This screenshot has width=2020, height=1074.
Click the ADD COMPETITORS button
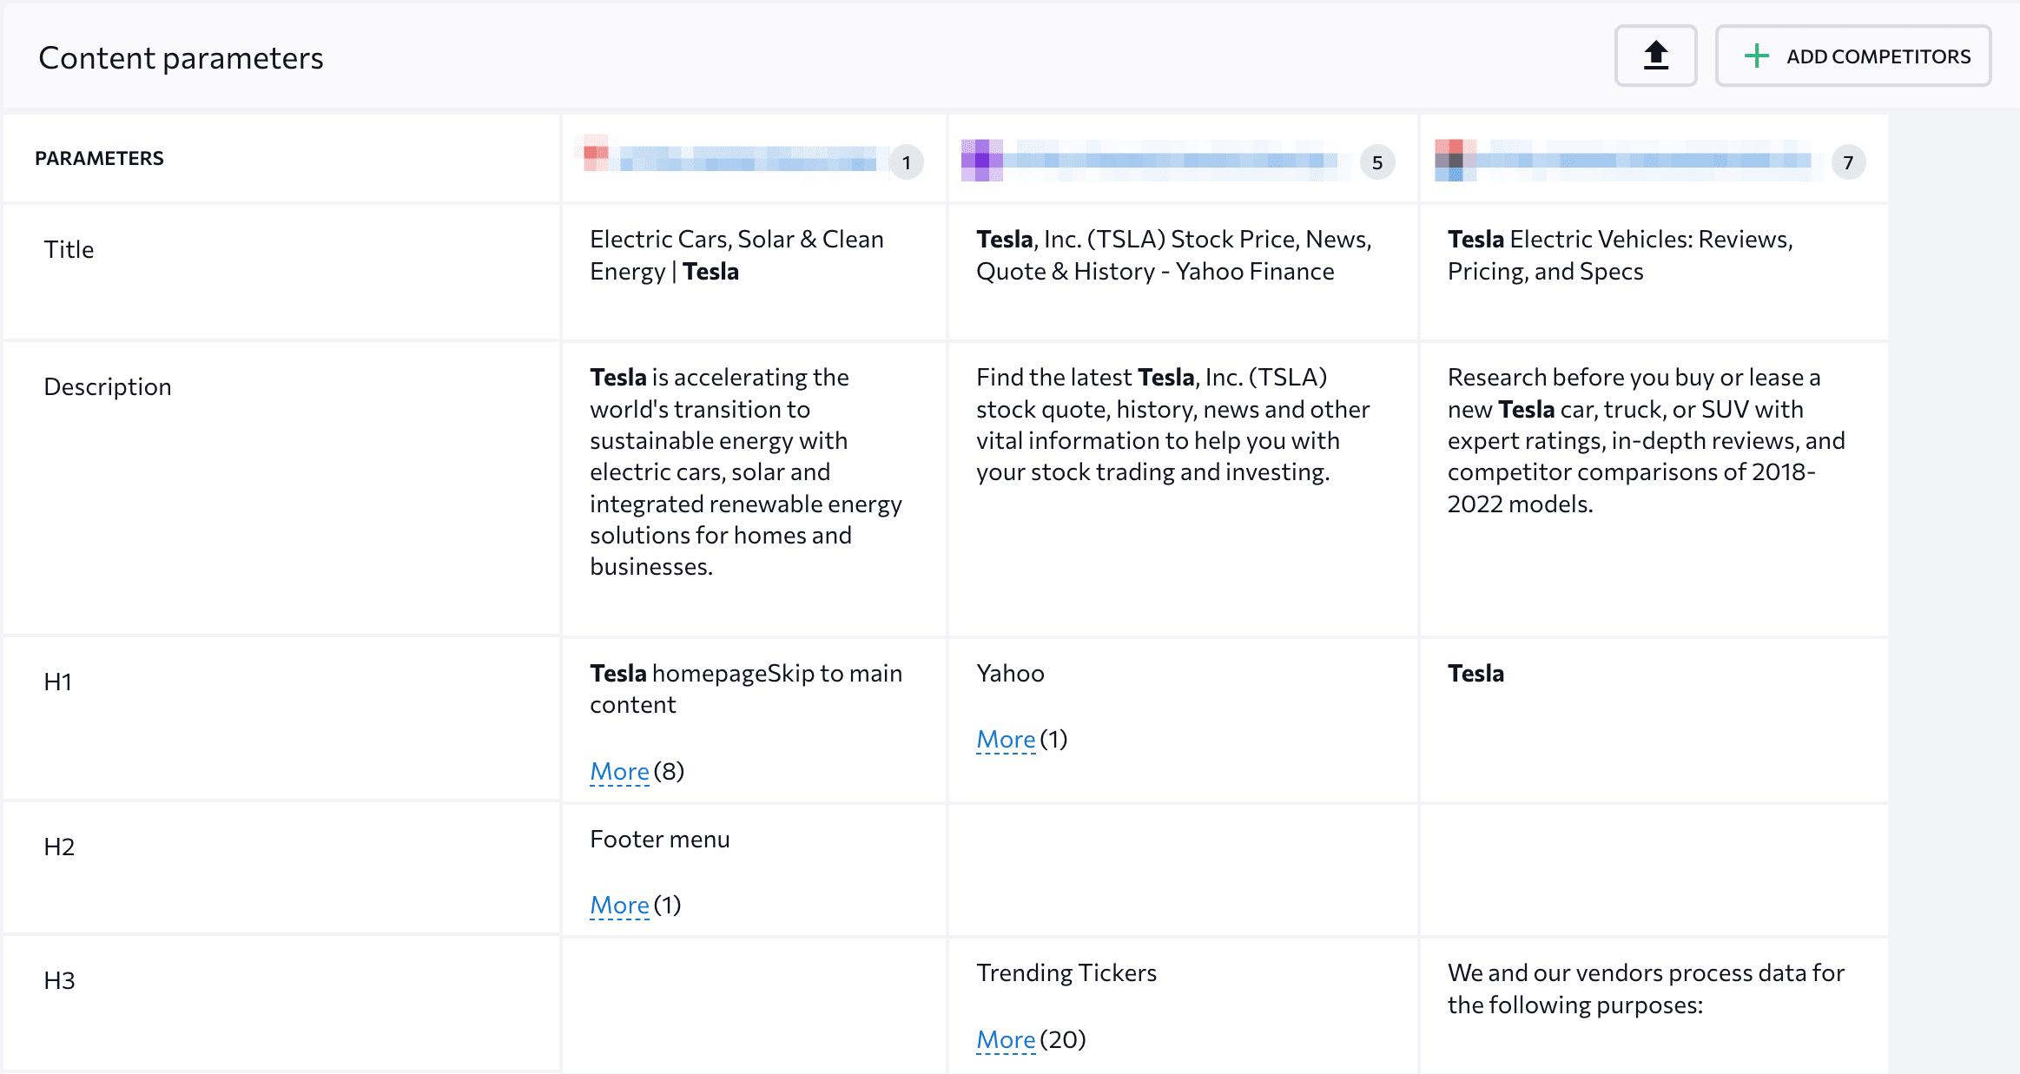[1853, 56]
